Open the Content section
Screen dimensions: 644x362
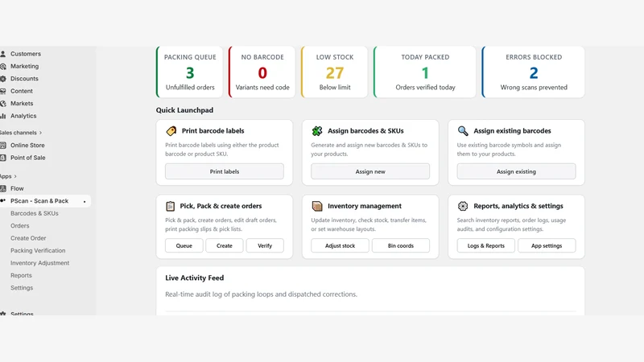point(22,91)
